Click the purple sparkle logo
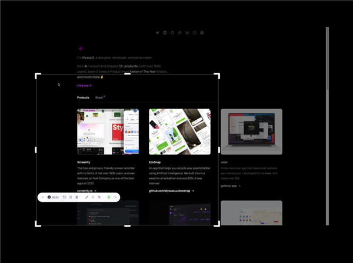The image size is (353, 263). [81, 49]
